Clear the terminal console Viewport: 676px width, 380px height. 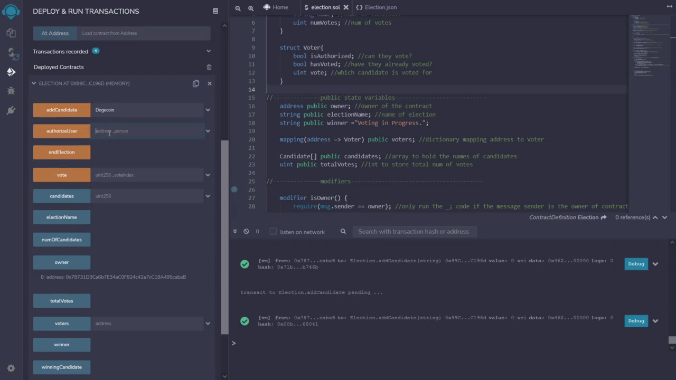coord(246,232)
